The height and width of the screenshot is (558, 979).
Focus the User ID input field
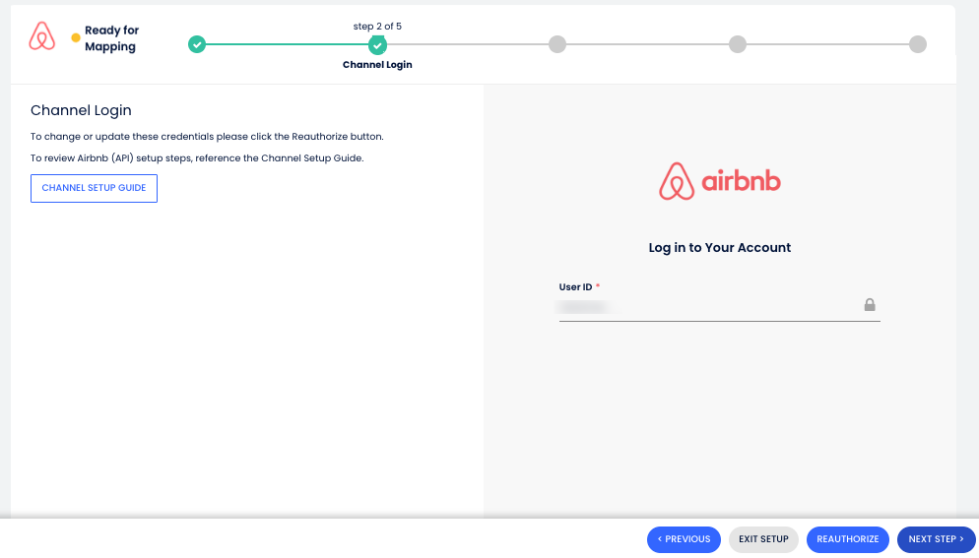719,306
